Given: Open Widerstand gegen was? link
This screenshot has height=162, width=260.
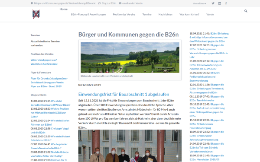Looking at the screenshot, I should click(x=44, y=60).
